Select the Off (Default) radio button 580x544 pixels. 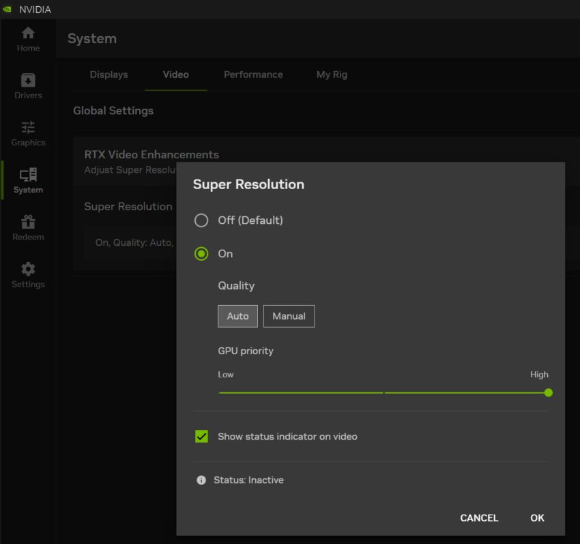201,220
